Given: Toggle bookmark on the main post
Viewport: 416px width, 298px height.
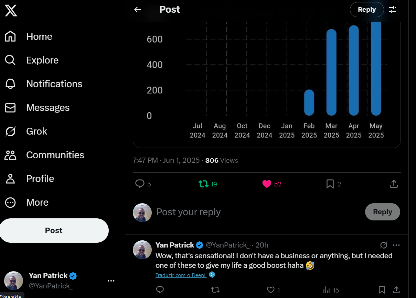Looking at the screenshot, I should [x=330, y=184].
